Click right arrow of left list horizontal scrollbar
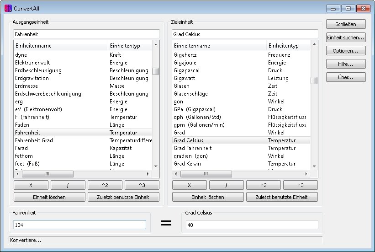The image size is (375, 252). pyautogui.click(x=148, y=174)
